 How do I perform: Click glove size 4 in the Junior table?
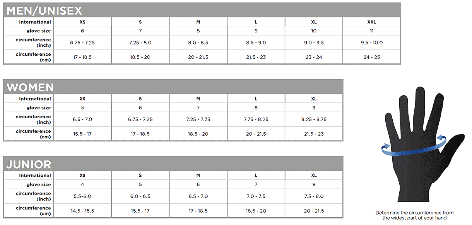click(82, 184)
